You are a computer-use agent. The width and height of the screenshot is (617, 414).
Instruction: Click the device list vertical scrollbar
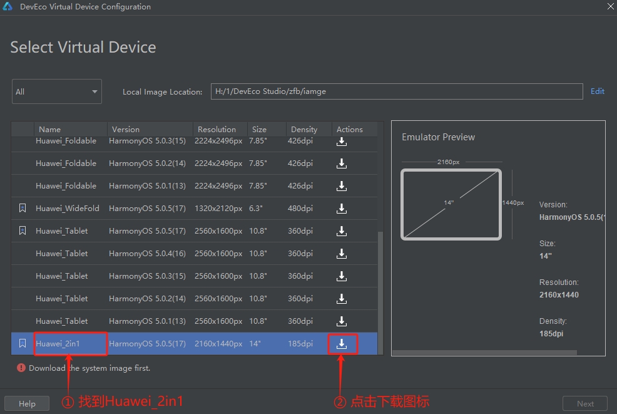click(380, 292)
